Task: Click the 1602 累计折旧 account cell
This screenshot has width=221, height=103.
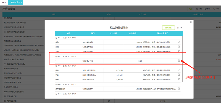Action: pos(93,61)
